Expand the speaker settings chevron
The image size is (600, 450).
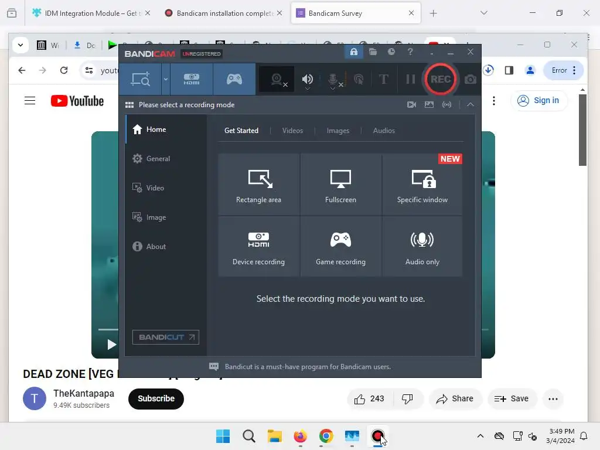tap(307, 88)
